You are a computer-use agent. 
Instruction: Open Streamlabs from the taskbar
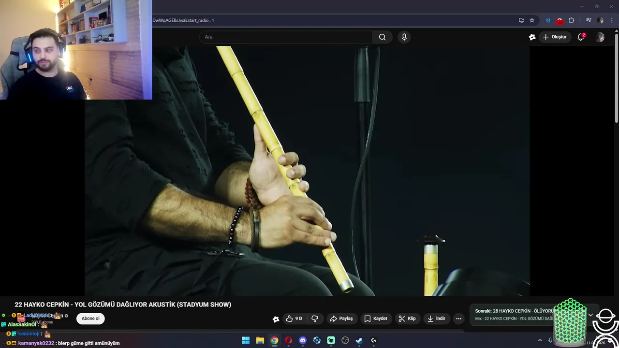[331, 340]
